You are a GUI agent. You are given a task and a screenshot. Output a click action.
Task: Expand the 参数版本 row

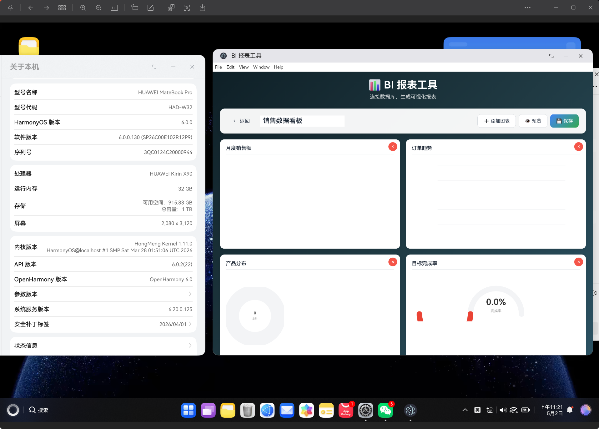(x=103, y=294)
